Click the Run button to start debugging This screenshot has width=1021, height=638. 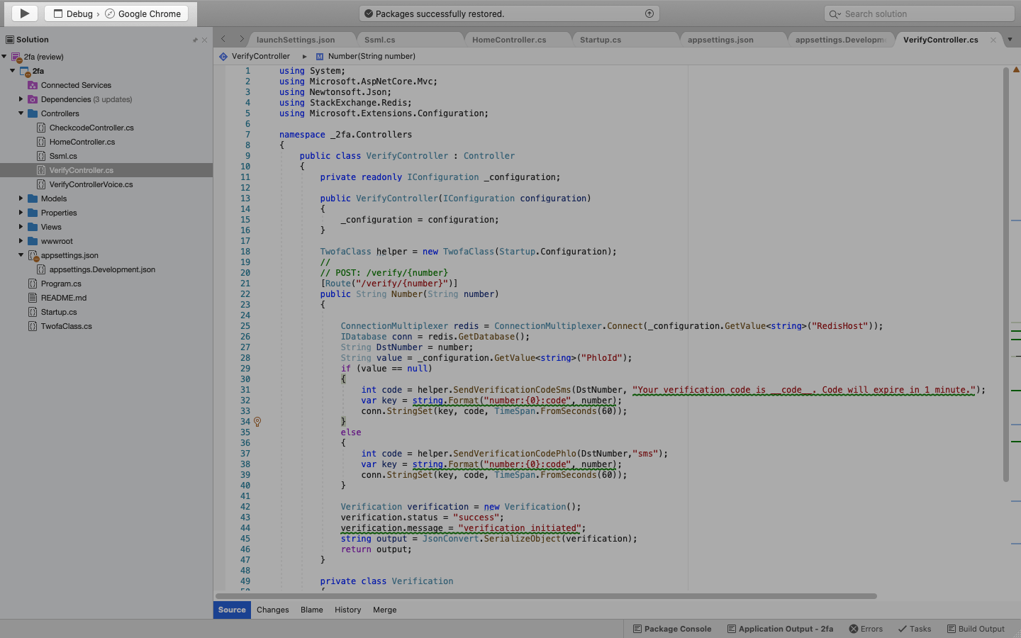pos(23,13)
